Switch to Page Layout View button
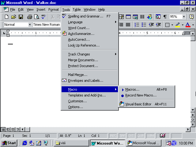Screen dimensions: 196x147 tap(13, 129)
